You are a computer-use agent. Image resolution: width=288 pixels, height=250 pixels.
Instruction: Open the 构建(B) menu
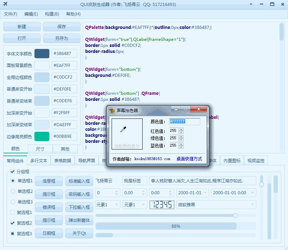click(52, 14)
